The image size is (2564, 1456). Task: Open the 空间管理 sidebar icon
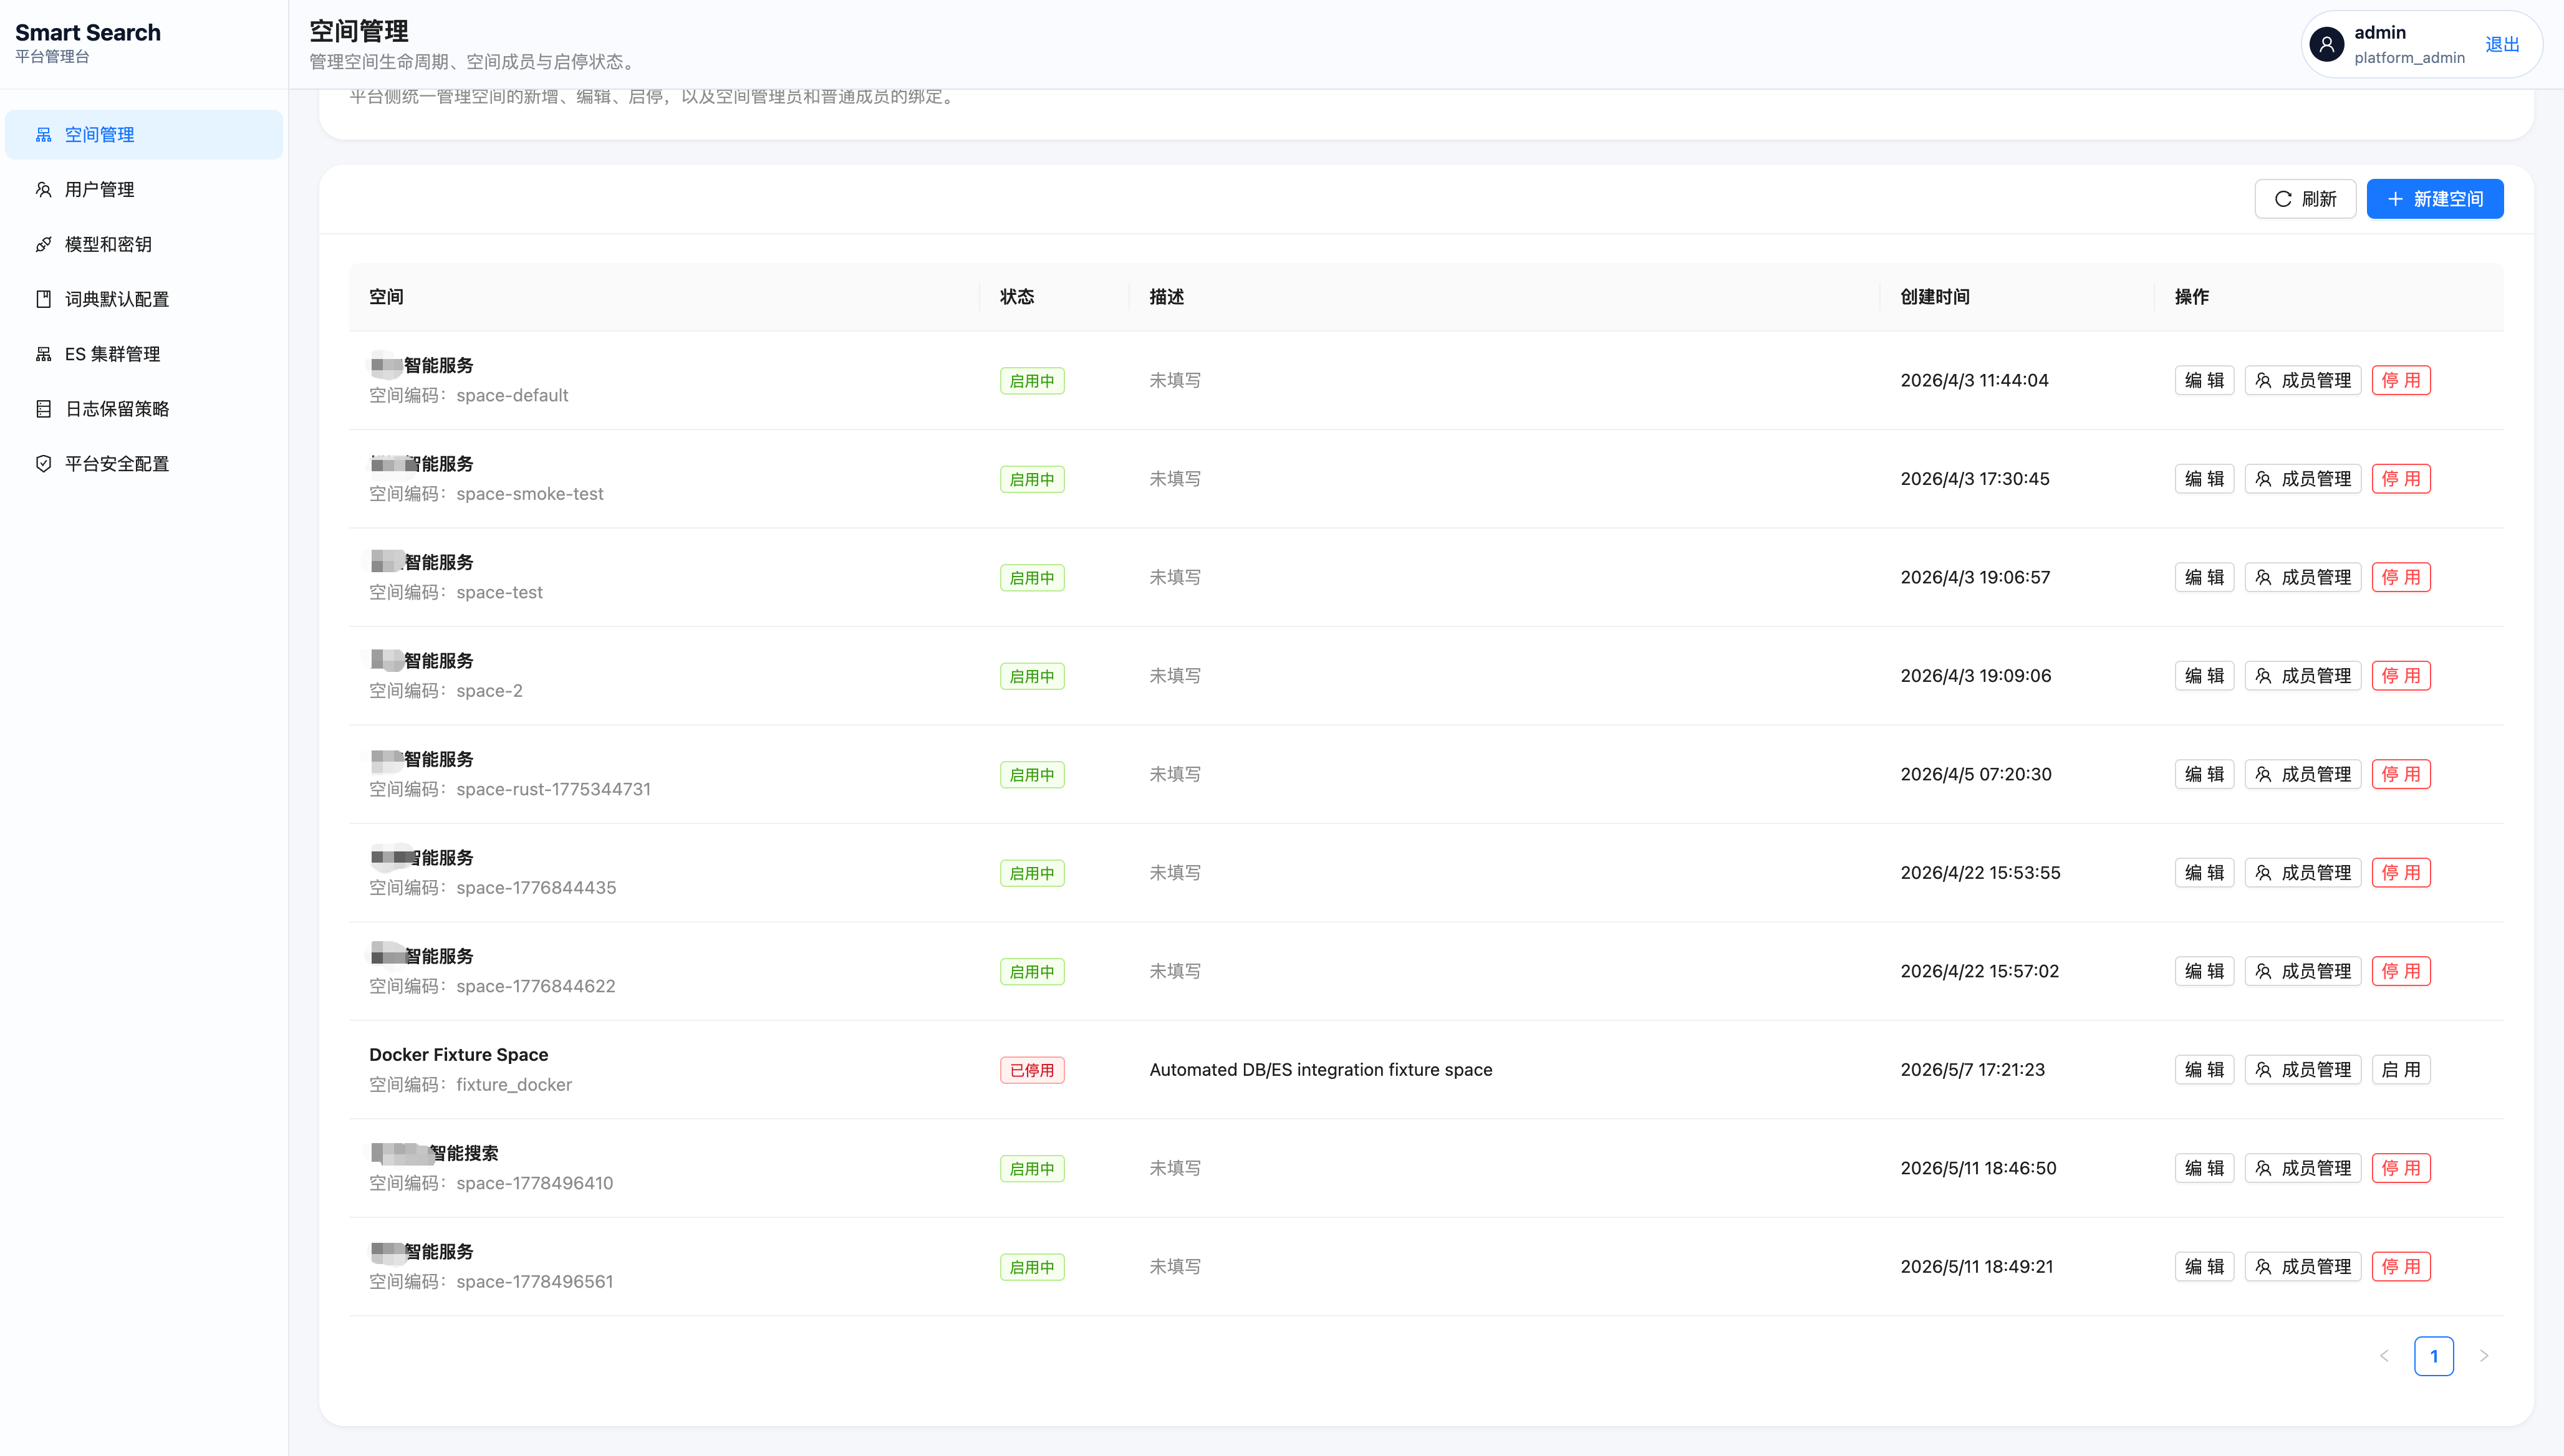point(43,134)
